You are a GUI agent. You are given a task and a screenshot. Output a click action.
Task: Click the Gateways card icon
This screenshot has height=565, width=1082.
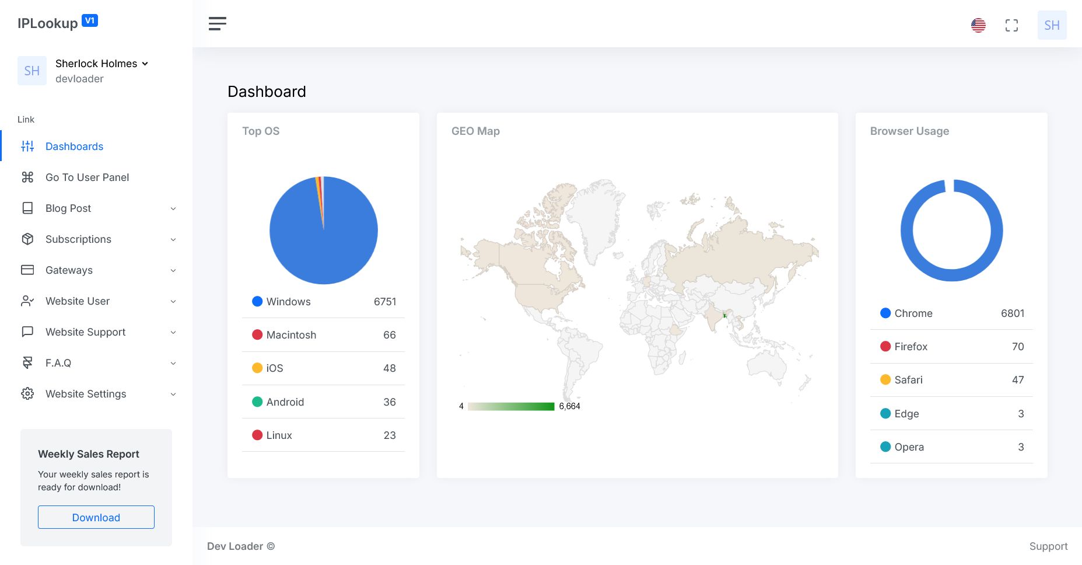coord(27,270)
